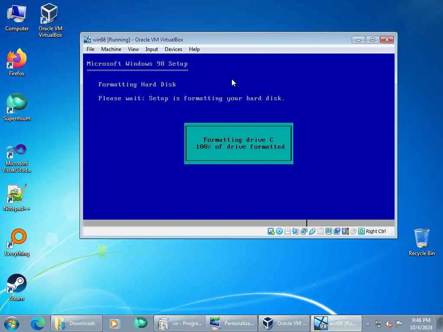Open the Input menu
The image size is (443, 332).
(152, 49)
